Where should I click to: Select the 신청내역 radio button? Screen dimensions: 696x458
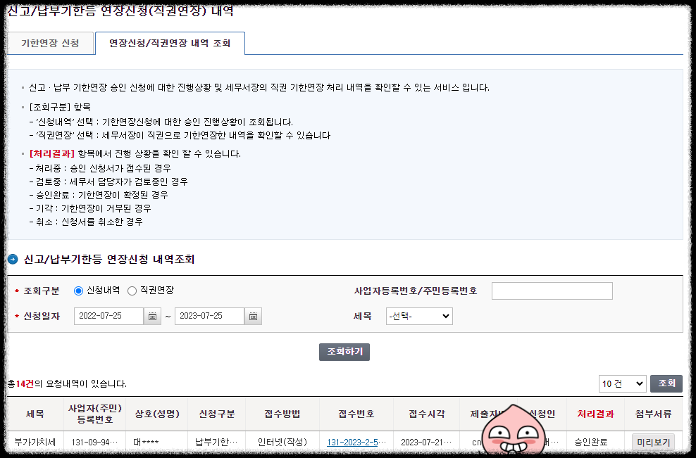[77, 291]
